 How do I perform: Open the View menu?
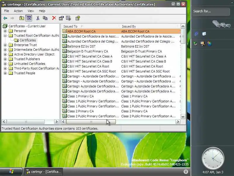click(x=31, y=11)
